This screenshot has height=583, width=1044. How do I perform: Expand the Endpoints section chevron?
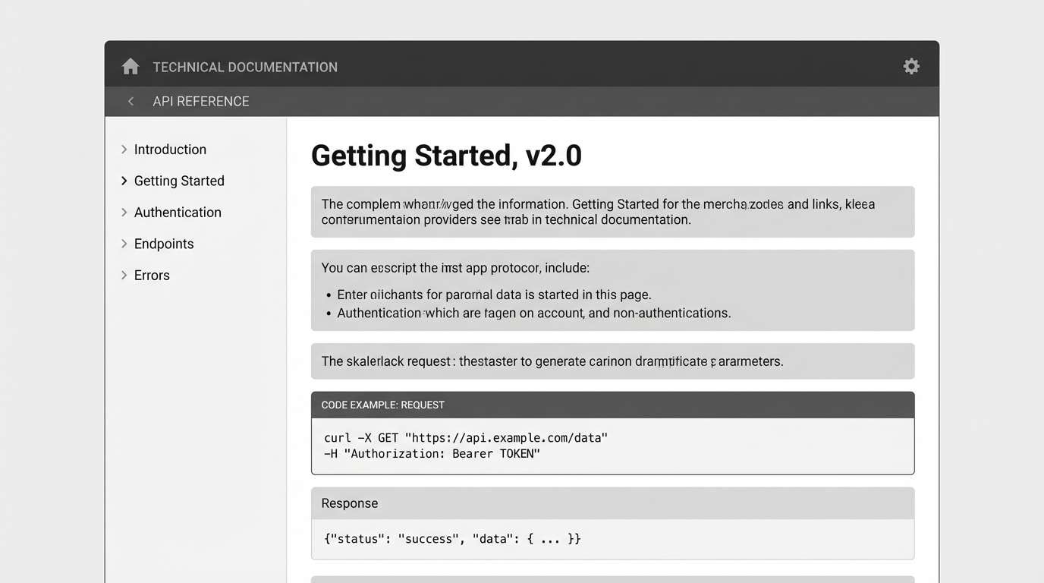(x=124, y=244)
